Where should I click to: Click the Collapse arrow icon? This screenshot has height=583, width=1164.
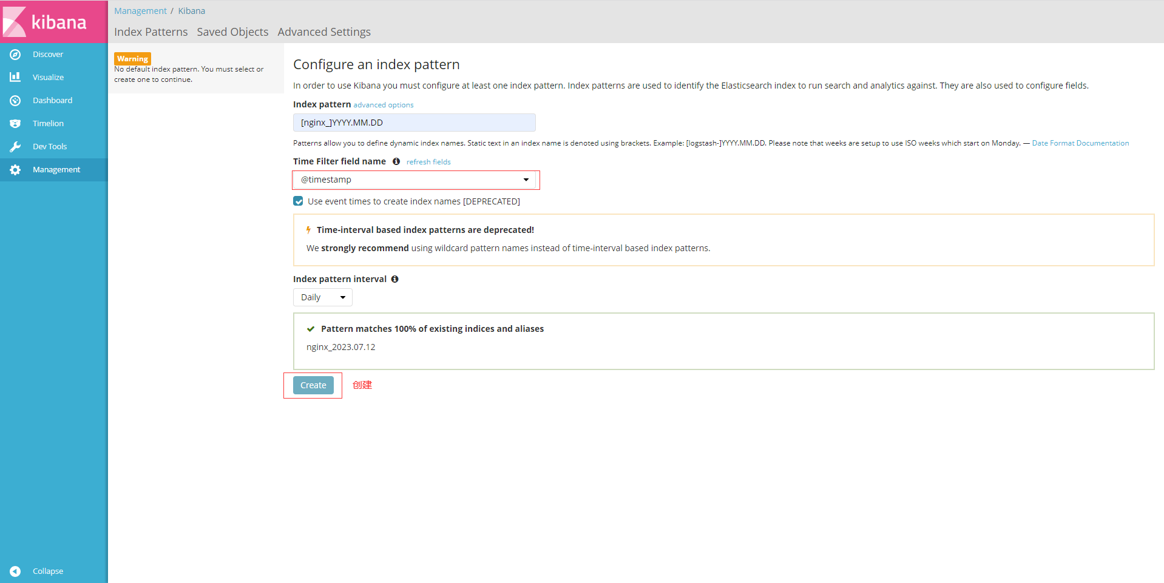[x=15, y=571]
